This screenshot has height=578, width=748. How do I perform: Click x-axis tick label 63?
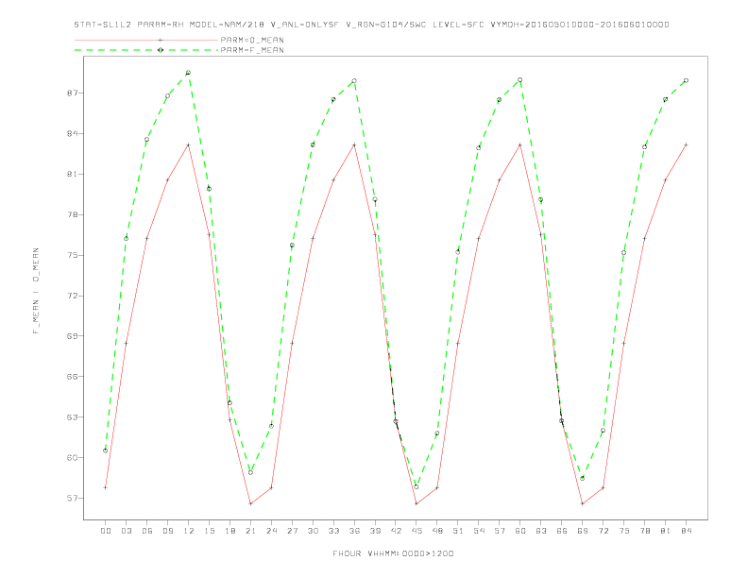click(x=541, y=531)
